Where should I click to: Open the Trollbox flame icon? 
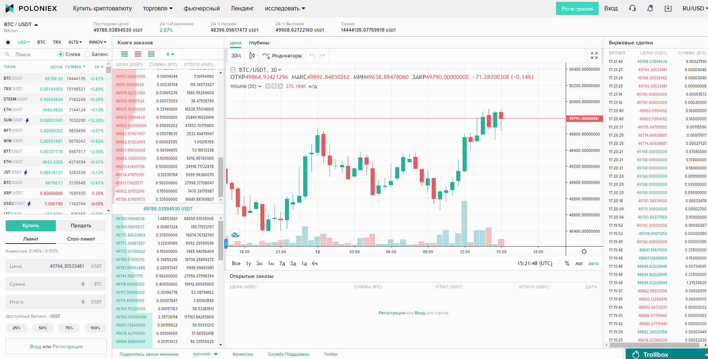[636, 355]
